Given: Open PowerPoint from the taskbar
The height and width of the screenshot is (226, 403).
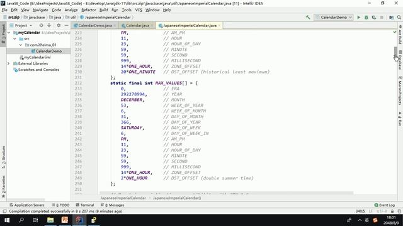Looking at the screenshot, I should coord(65,220).
